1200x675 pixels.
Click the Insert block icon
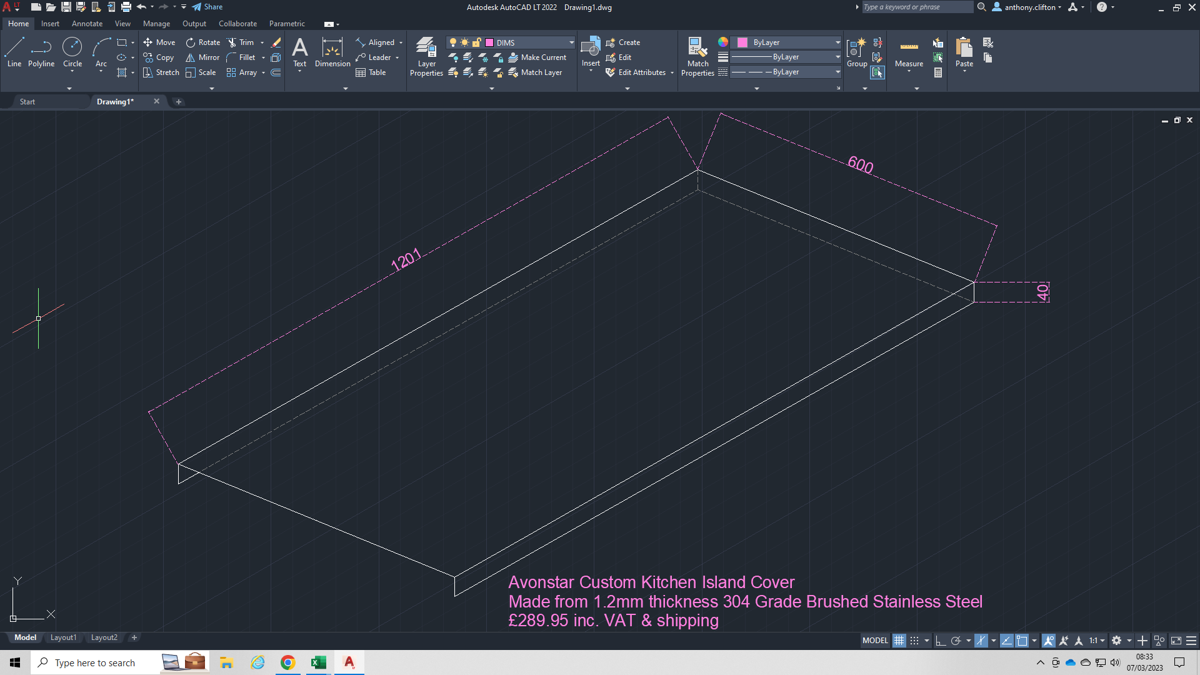(591, 49)
